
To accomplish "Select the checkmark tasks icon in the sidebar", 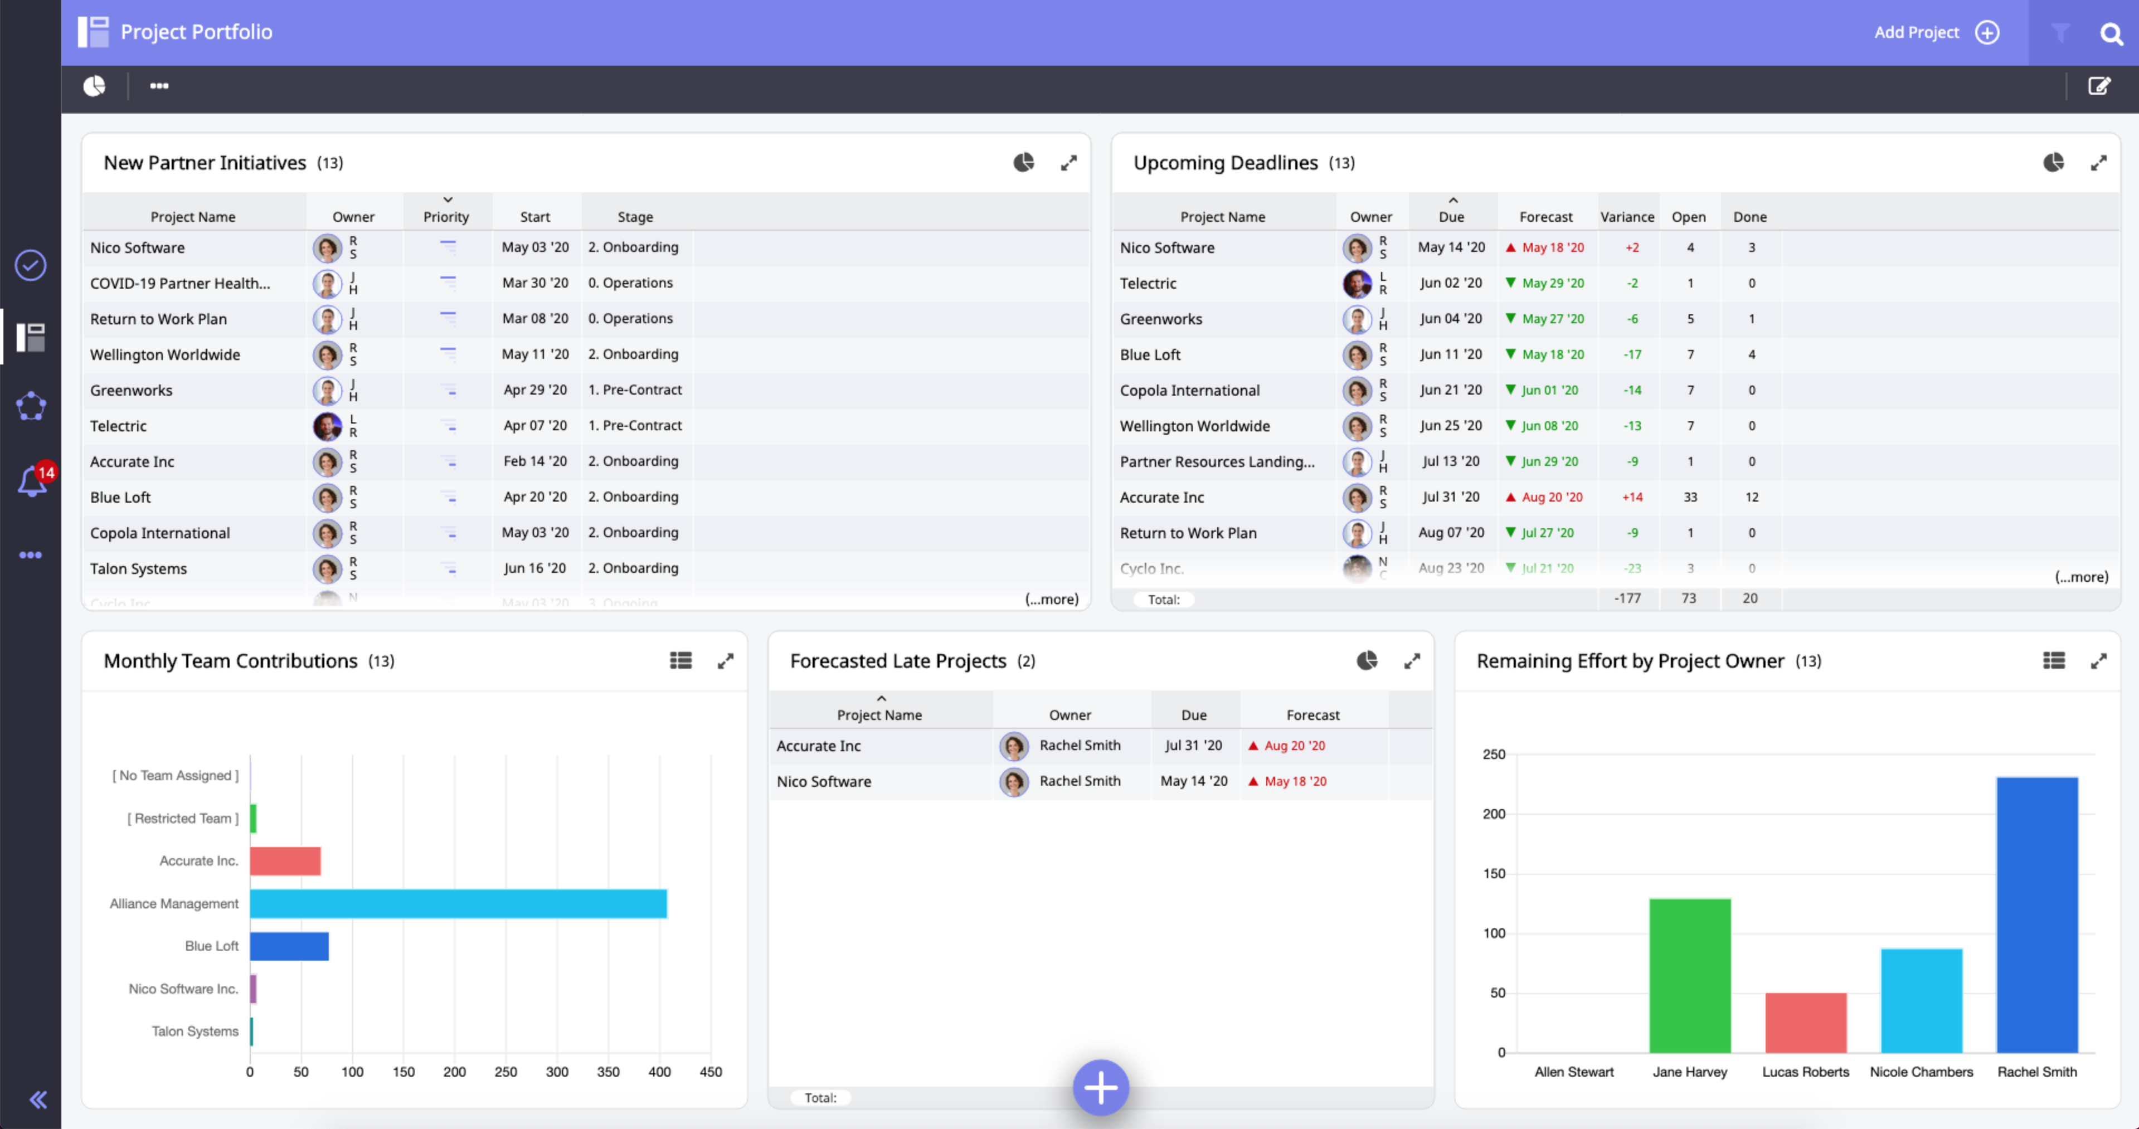I will 30,265.
